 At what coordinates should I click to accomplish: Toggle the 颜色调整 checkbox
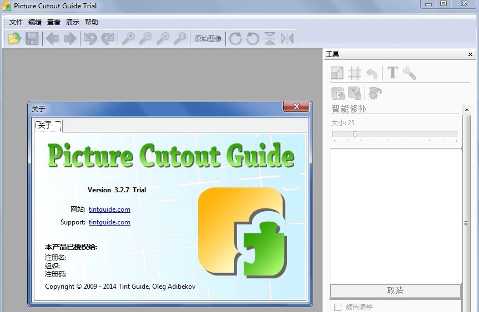pyautogui.click(x=337, y=307)
